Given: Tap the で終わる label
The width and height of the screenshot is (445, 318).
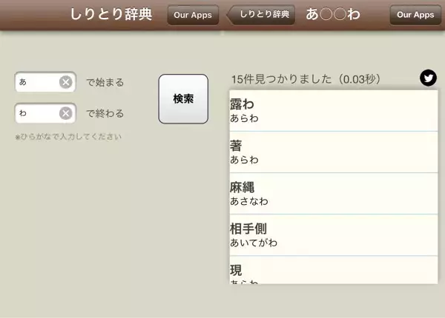Looking at the screenshot, I should coord(105,114).
